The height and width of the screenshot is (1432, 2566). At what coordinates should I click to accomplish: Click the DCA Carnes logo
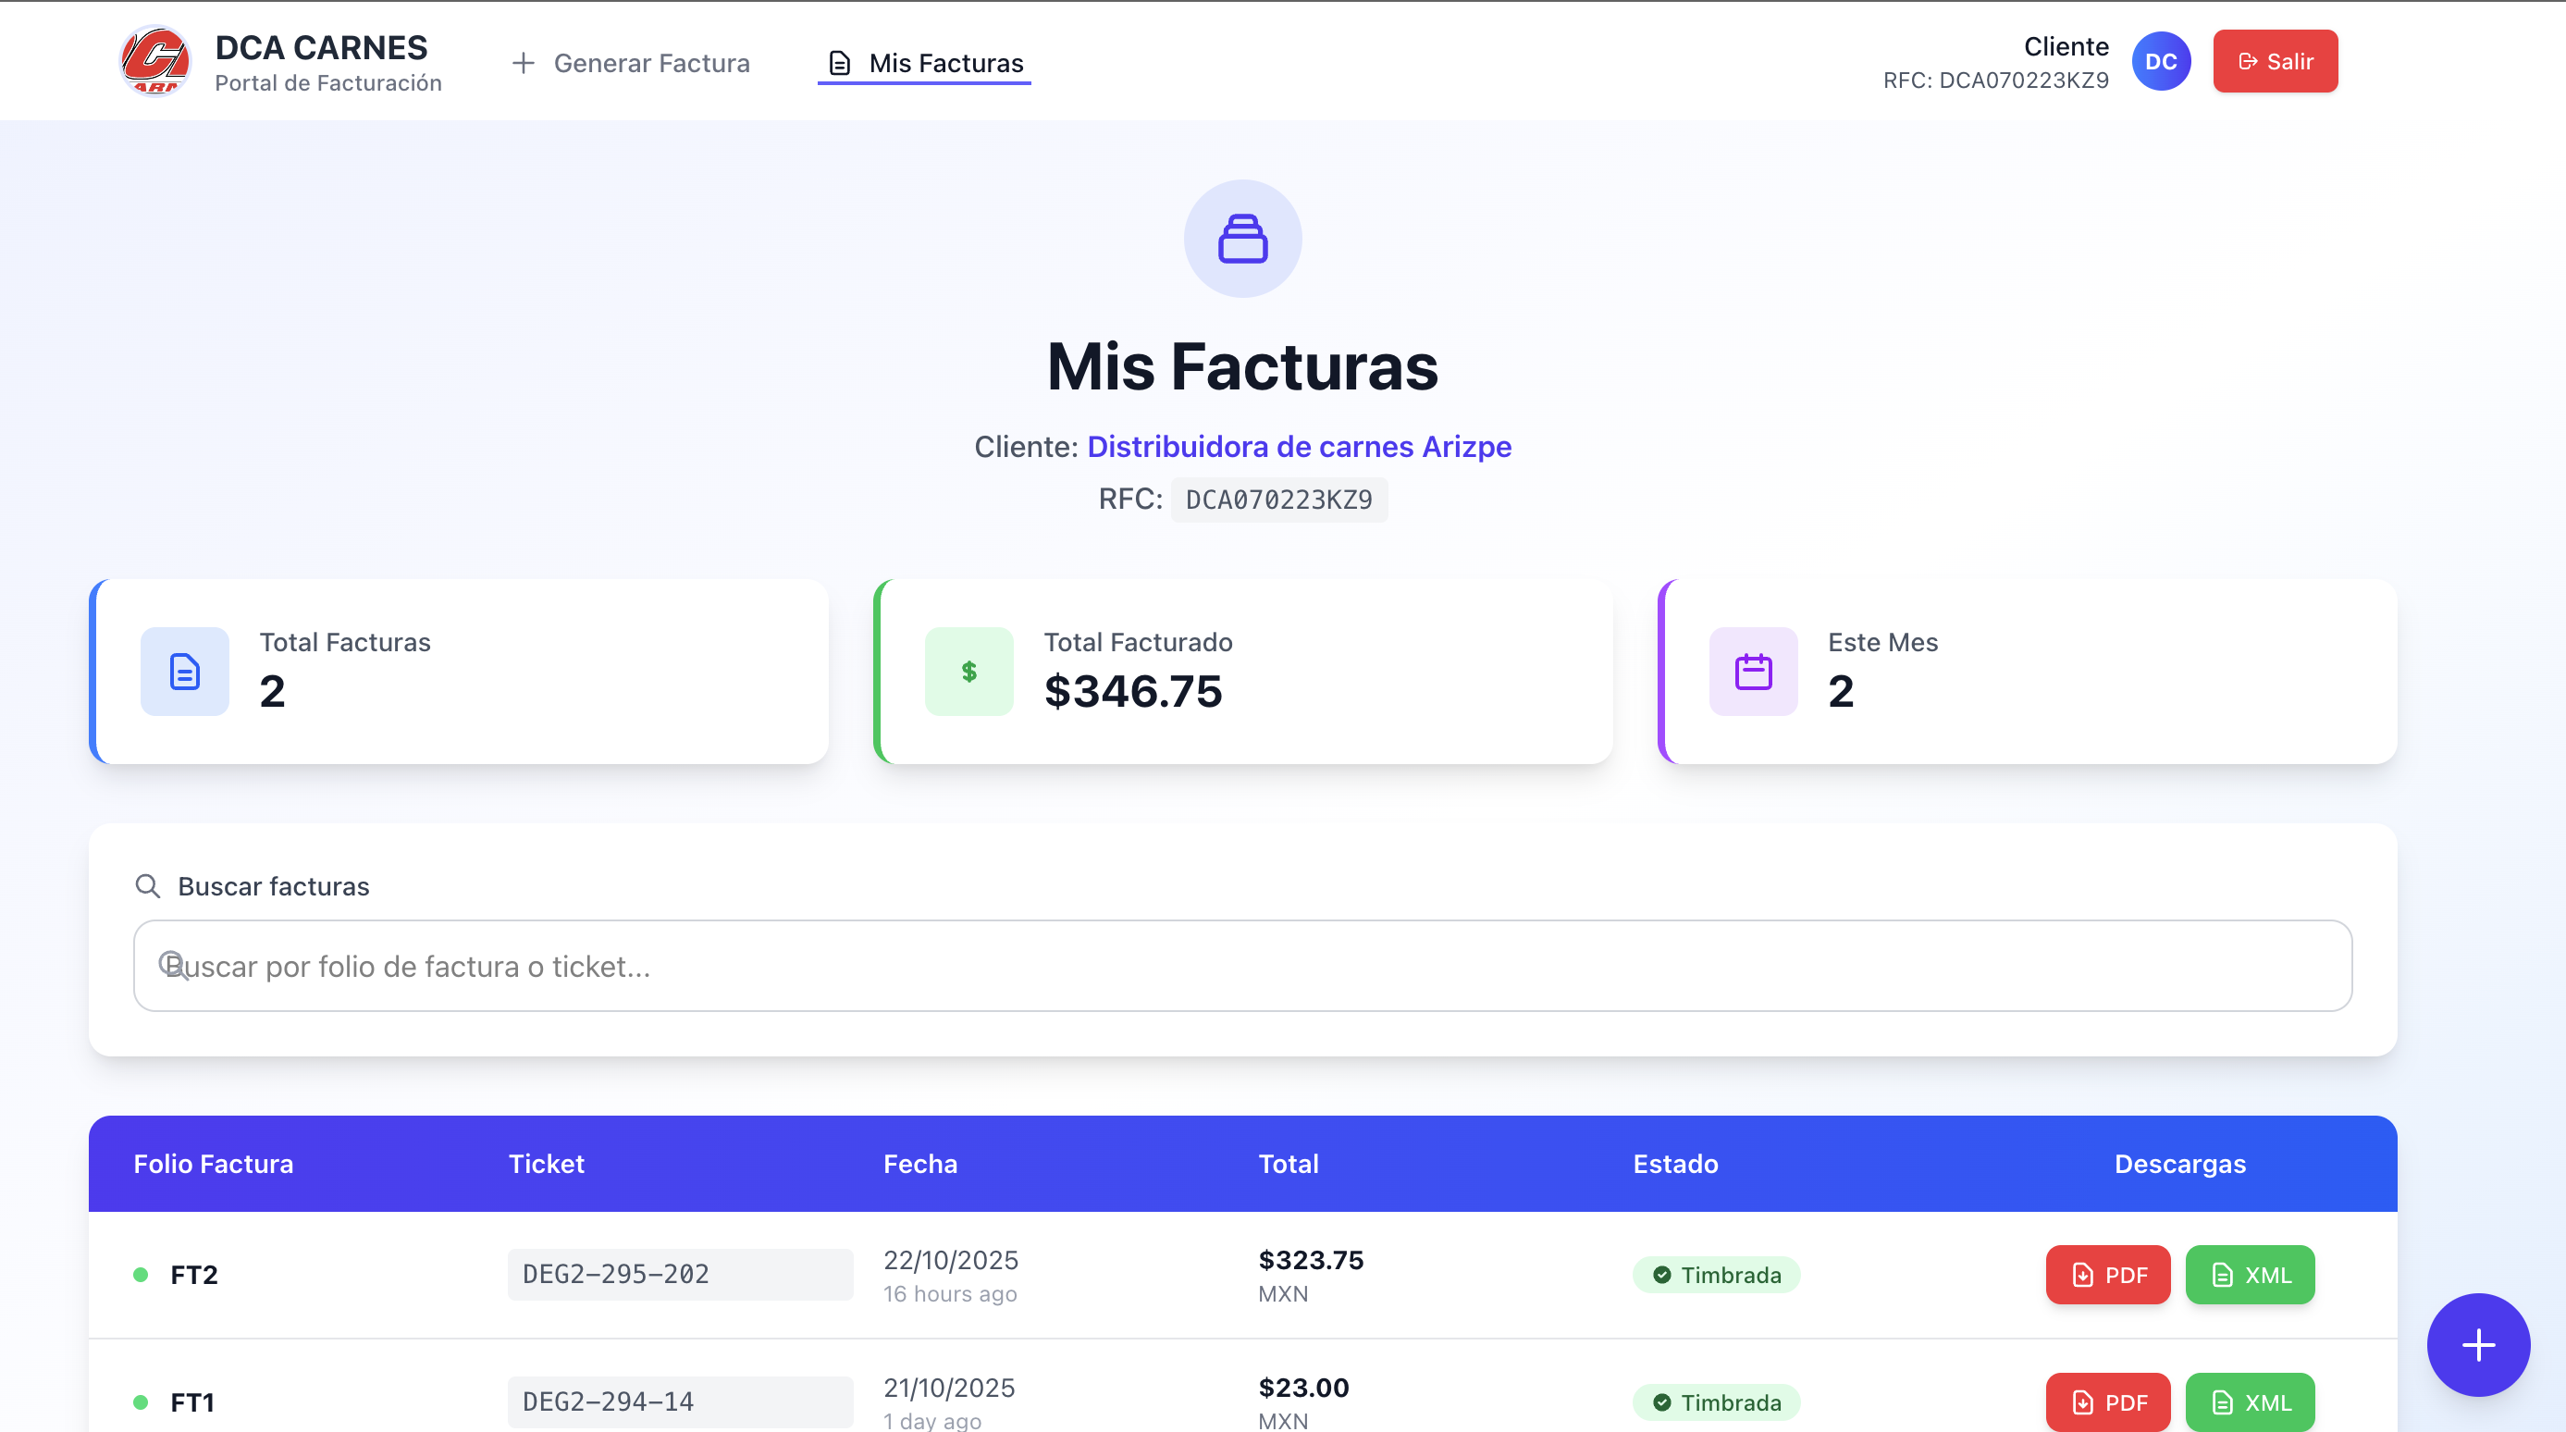154,62
